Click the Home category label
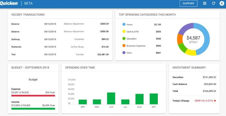The width and height of the screenshot is (226, 116). [129, 24]
